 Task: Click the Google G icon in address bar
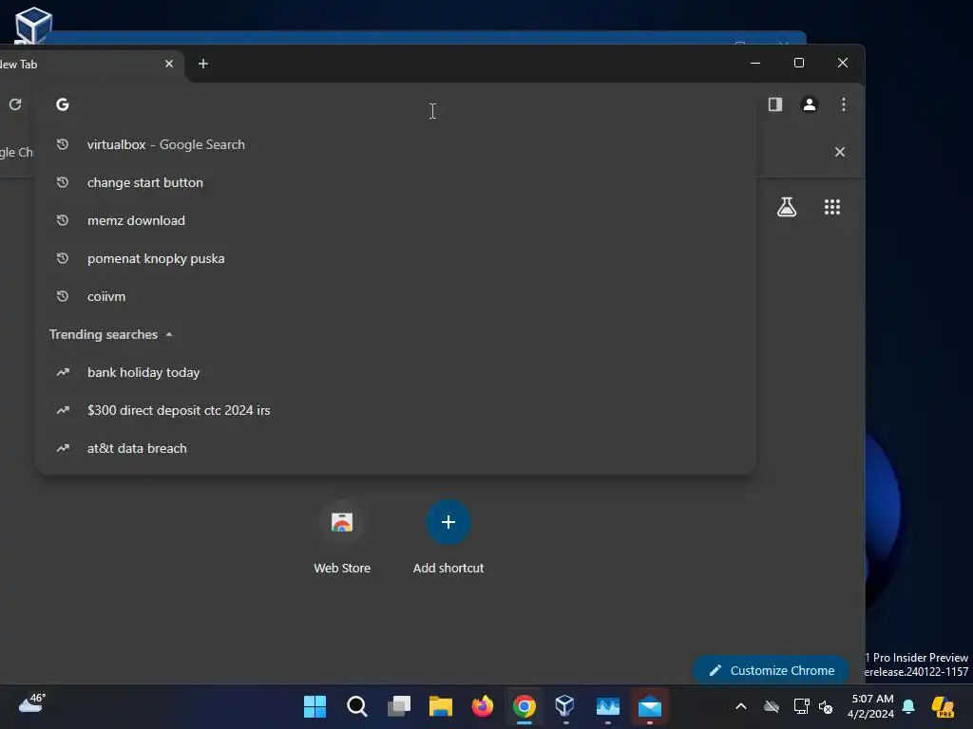62,104
